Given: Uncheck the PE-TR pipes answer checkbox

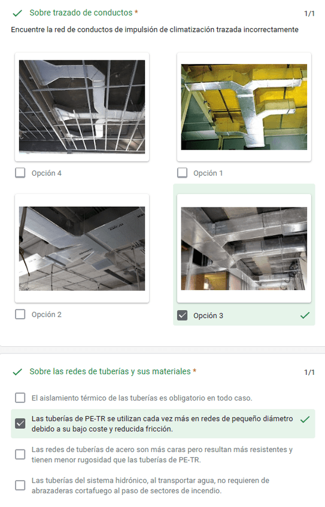Looking at the screenshot, I should (x=20, y=423).
